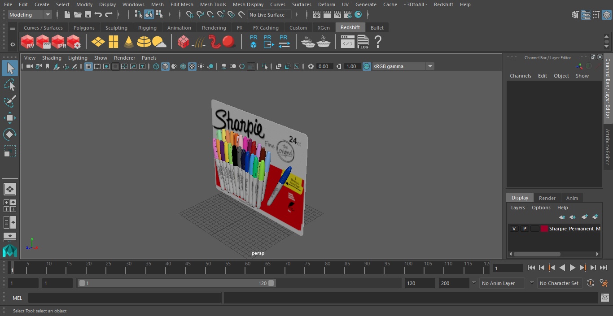Click the red color swatch of Sharpie layer
Screen dimensions: 613x316
tap(544, 229)
